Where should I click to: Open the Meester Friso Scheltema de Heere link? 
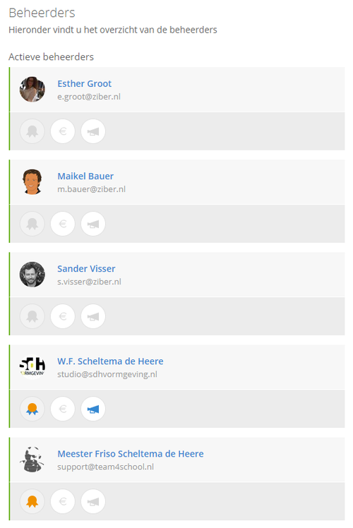coord(131,454)
